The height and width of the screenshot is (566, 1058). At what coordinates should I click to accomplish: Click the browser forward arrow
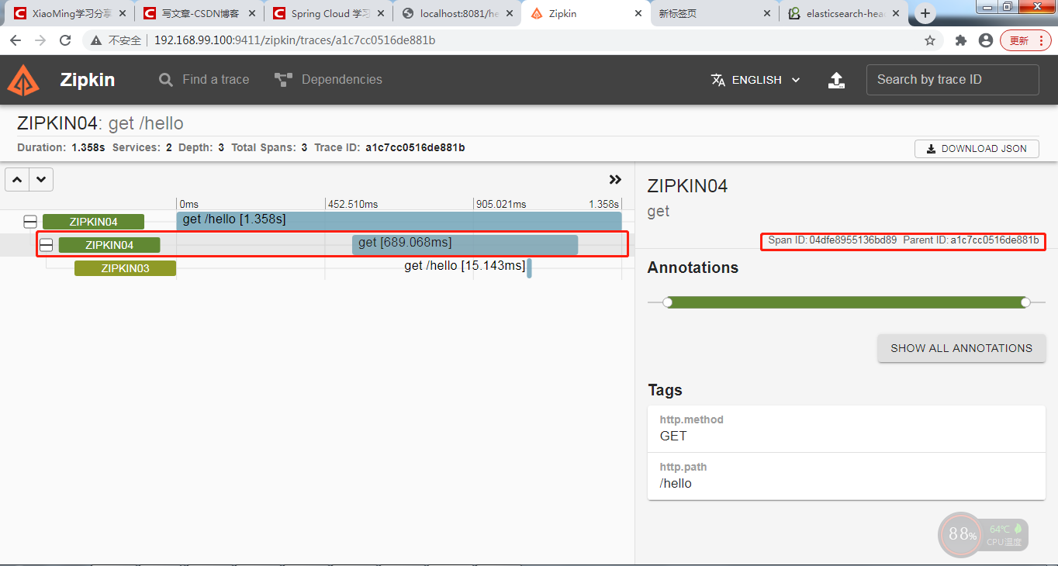click(x=40, y=40)
